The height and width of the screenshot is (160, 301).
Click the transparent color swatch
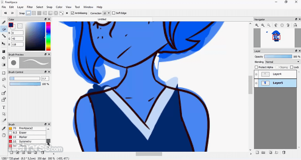(x=20, y=26)
